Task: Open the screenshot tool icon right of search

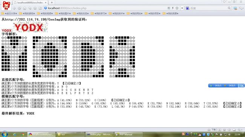Action: [x=235, y=8]
